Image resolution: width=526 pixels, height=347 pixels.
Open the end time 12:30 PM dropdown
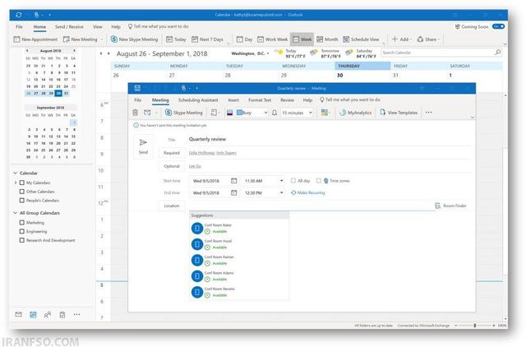coord(281,192)
